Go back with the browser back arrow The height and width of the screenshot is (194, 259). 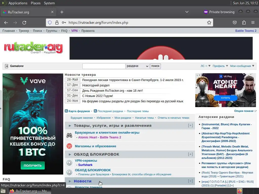coord(6,22)
